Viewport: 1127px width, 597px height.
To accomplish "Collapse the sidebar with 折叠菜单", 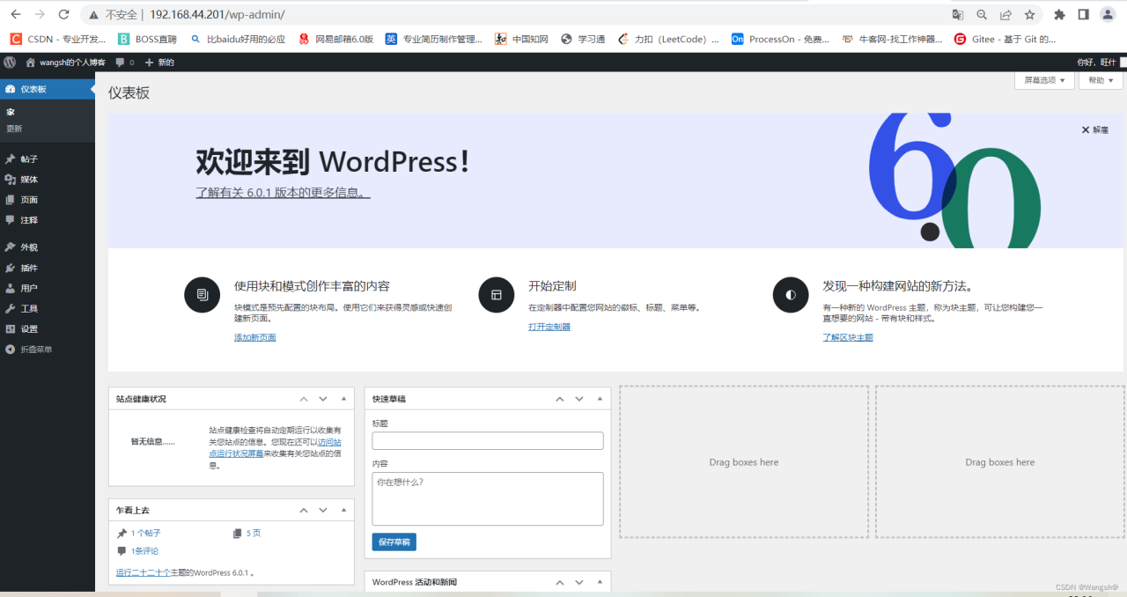I will tap(35, 350).
